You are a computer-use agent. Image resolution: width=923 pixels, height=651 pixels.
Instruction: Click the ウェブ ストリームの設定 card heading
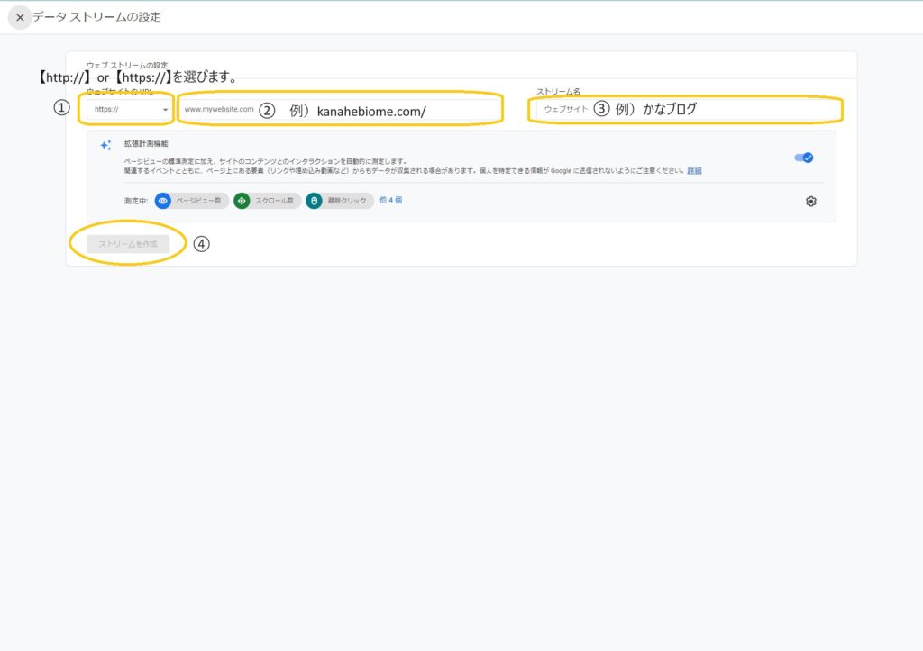coord(127,65)
